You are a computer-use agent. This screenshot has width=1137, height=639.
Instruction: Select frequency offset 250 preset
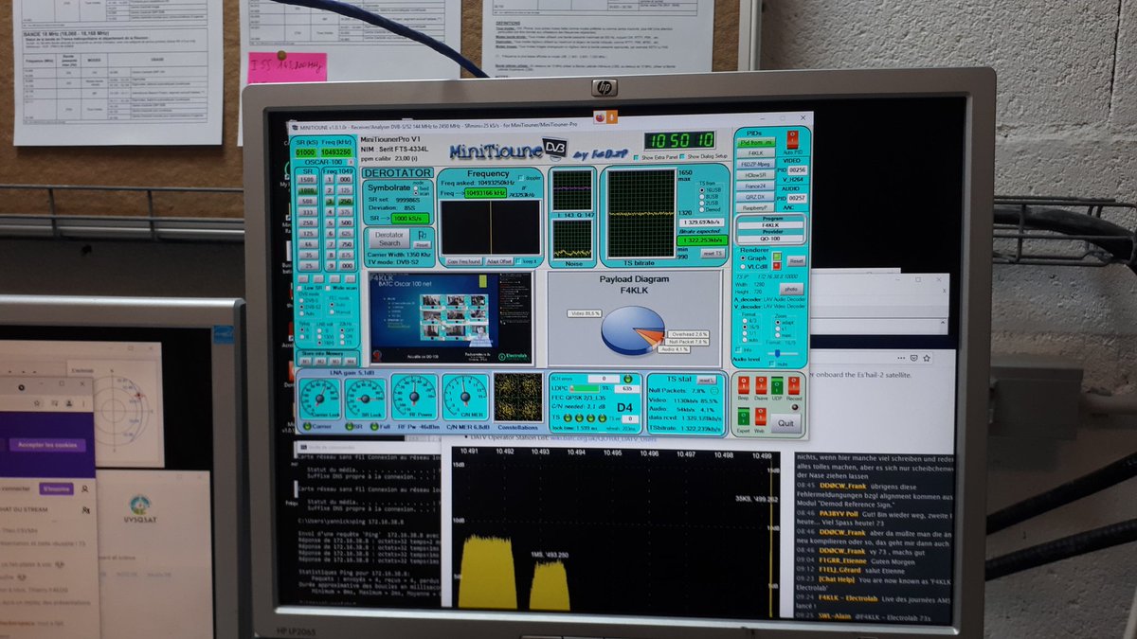point(345,202)
